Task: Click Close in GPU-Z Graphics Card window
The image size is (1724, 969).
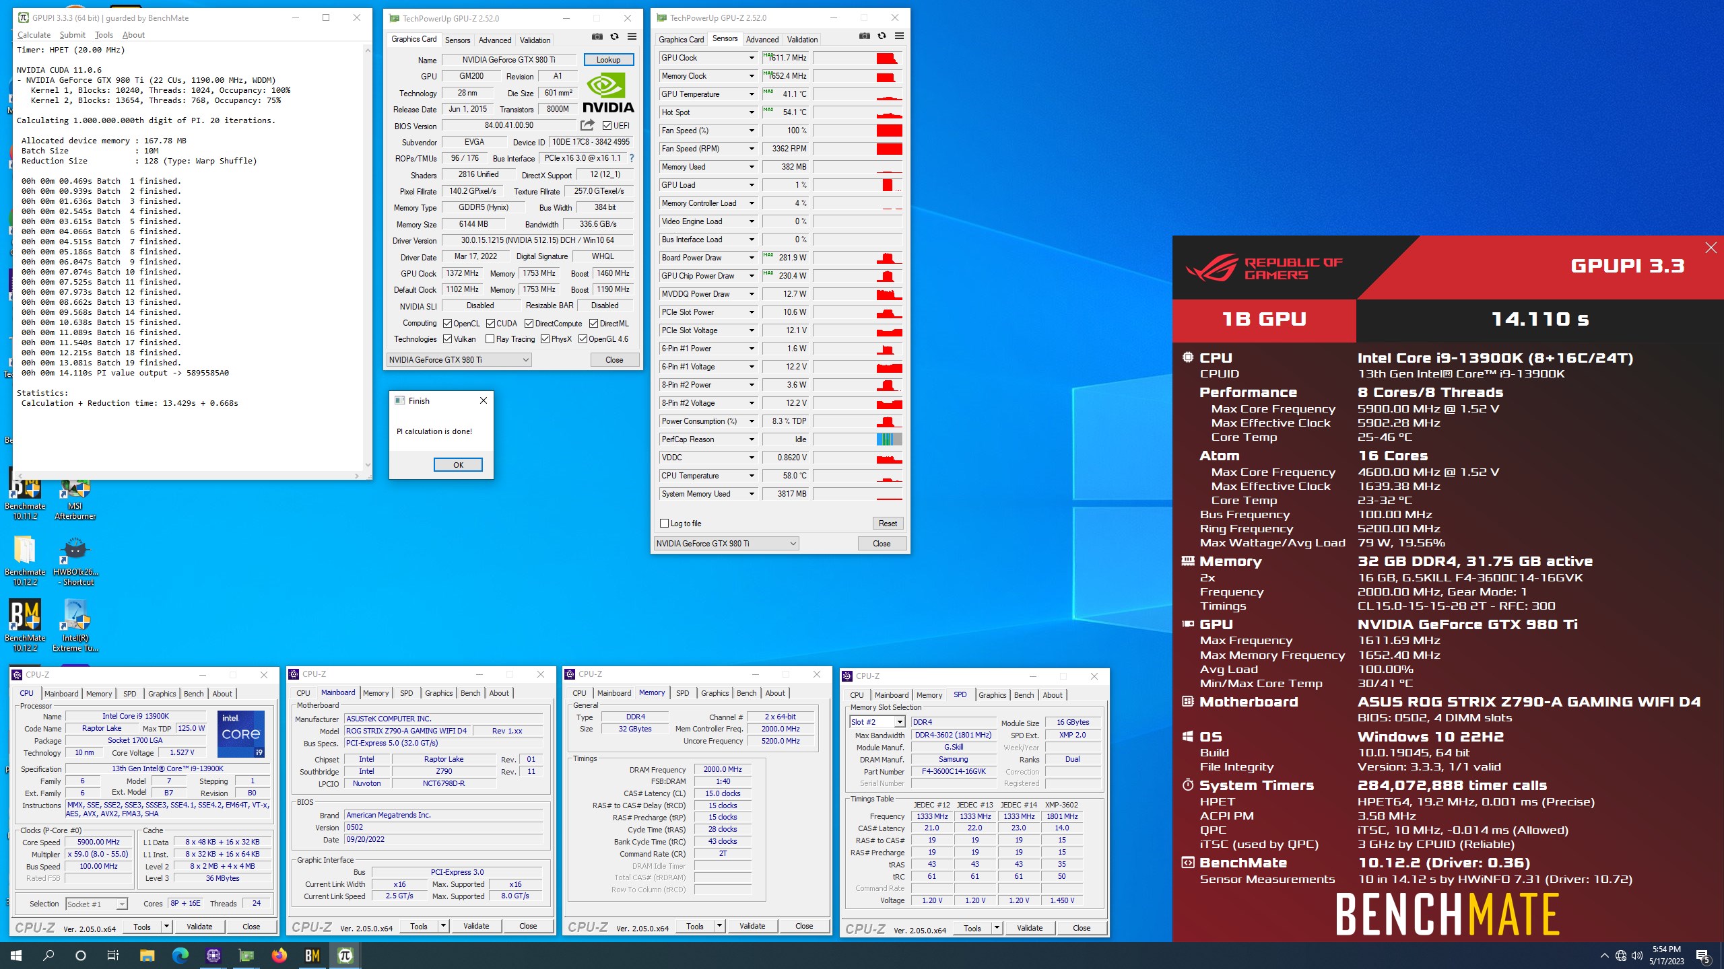Action: [x=614, y=360]
